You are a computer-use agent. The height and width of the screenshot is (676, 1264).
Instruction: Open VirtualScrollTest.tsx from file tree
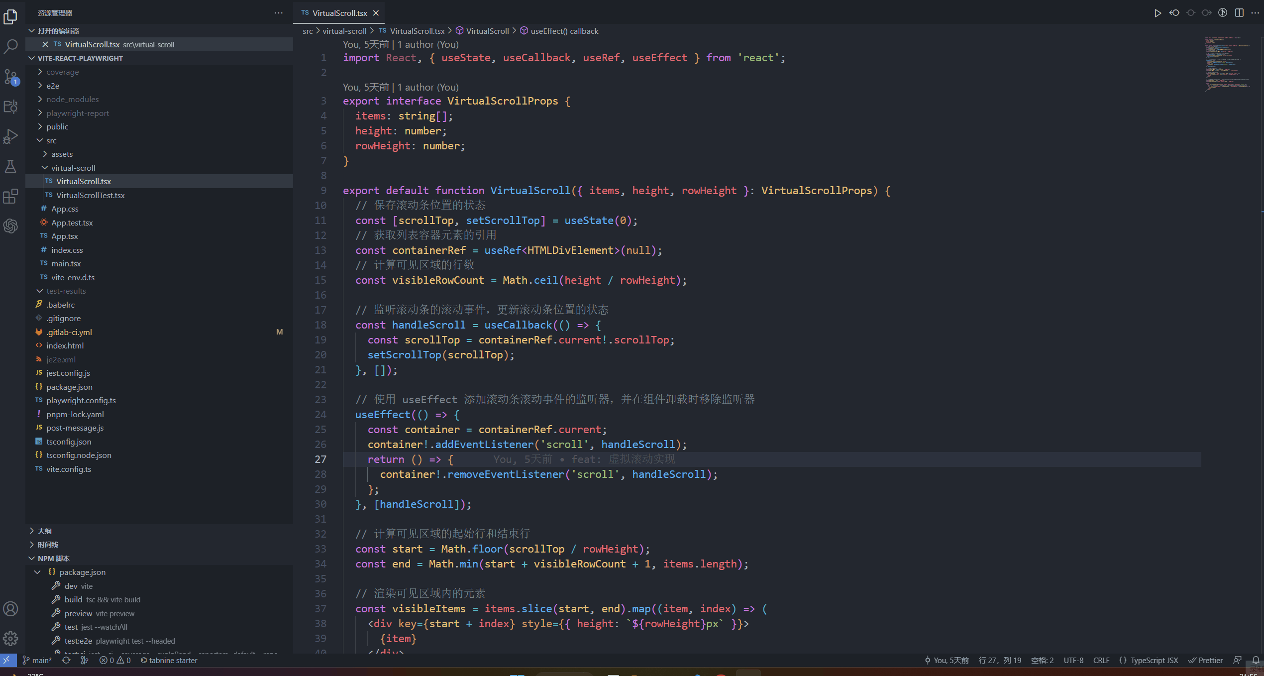point(90,195)
